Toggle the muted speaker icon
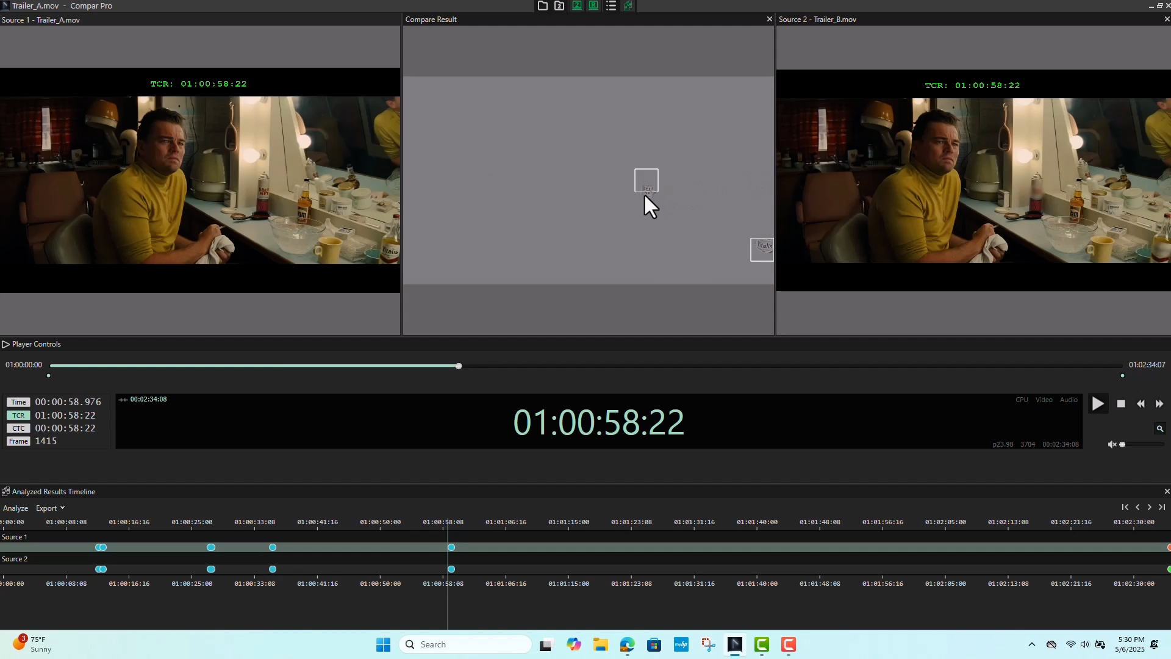1171x659 pixels. click(1112, 445)
